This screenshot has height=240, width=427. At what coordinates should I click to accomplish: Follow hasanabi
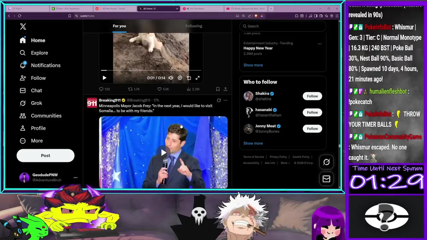[312, 112]
